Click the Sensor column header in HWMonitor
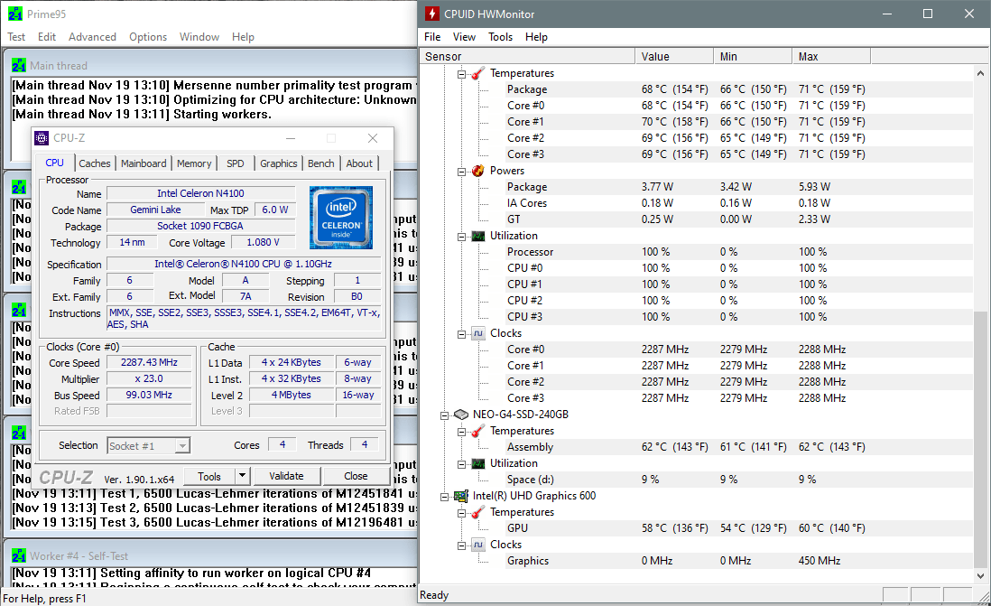Viewport: 991px width, 606px height. (527, 56)
